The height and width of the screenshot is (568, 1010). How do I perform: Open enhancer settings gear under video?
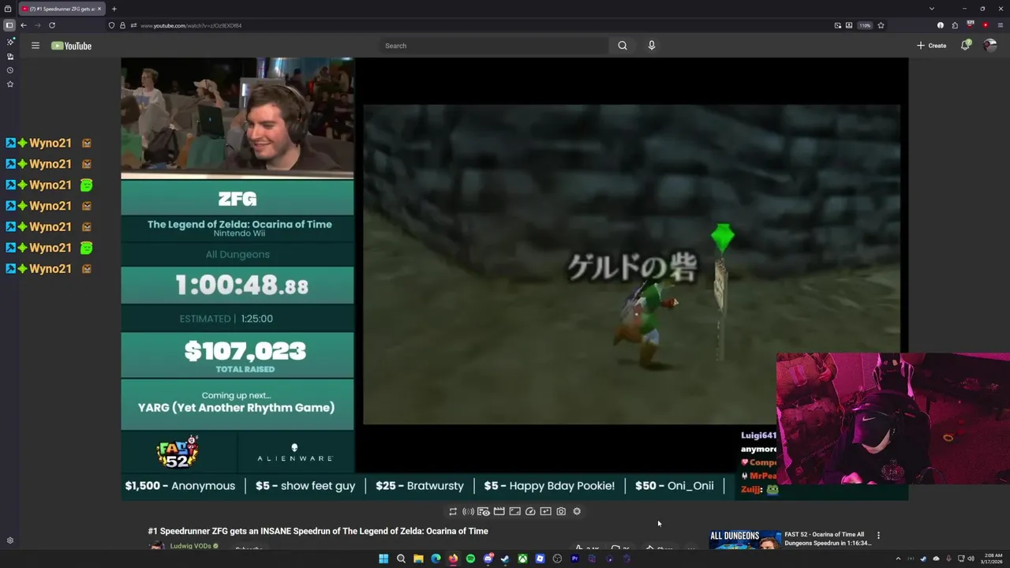coord(577,511)
